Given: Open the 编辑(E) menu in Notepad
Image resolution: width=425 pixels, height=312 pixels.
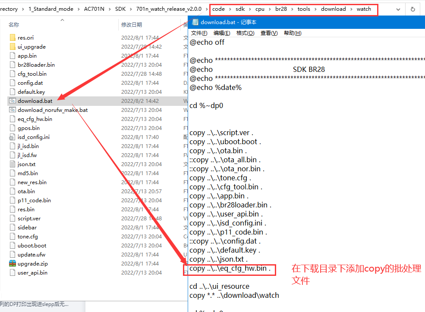Looking at the screenshot, I should (x=222, y=33).
